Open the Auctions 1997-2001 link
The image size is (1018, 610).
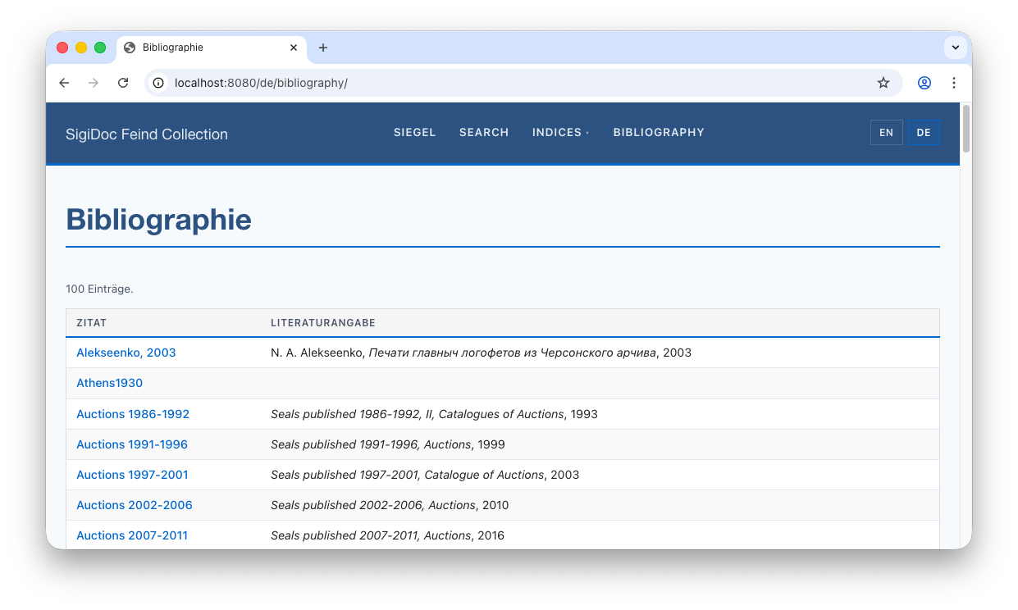point(132,475)
